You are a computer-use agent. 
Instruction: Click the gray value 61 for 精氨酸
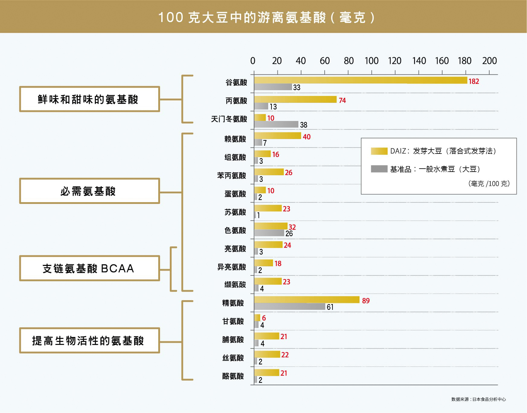pos(330,307)
